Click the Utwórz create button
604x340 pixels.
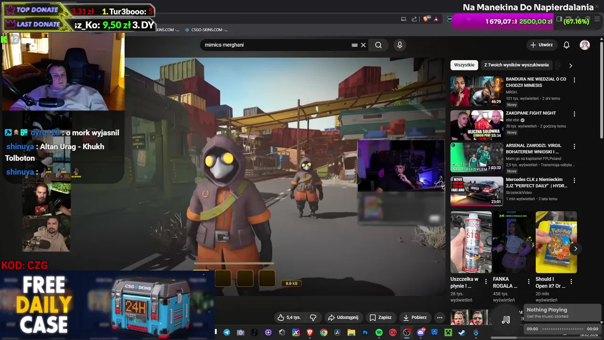[541, 45]
